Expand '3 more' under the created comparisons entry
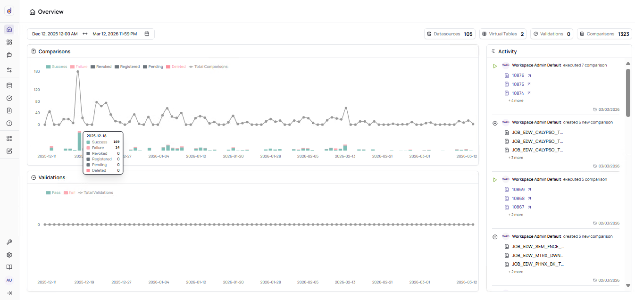635x300 pixels. tap(515, 158)
